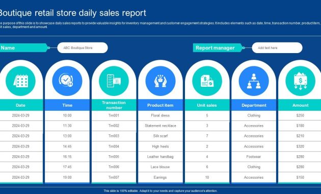This screenshot has height=194, width=321.
Task: Select the Amount column header
Action: [300, 105]
